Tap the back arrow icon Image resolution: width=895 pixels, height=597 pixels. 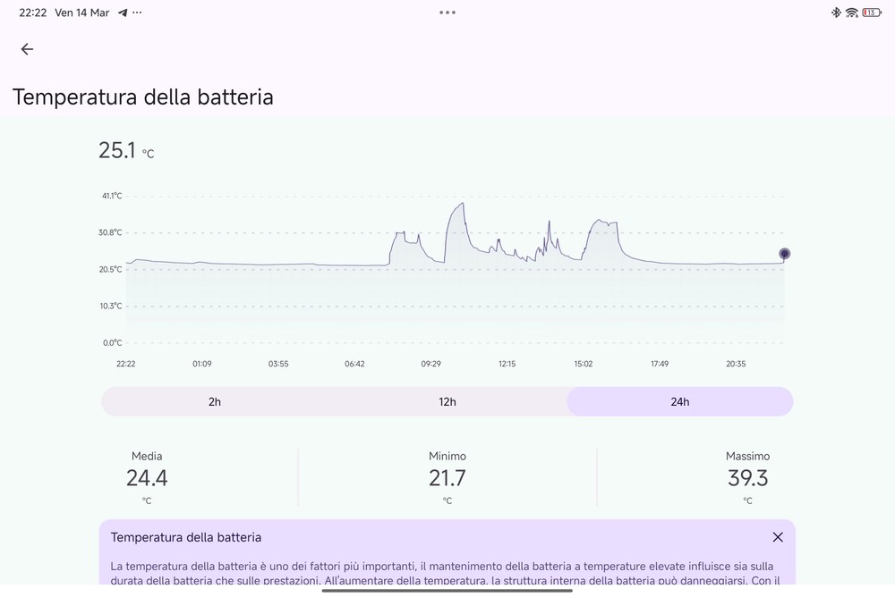(x=27, y=49)
